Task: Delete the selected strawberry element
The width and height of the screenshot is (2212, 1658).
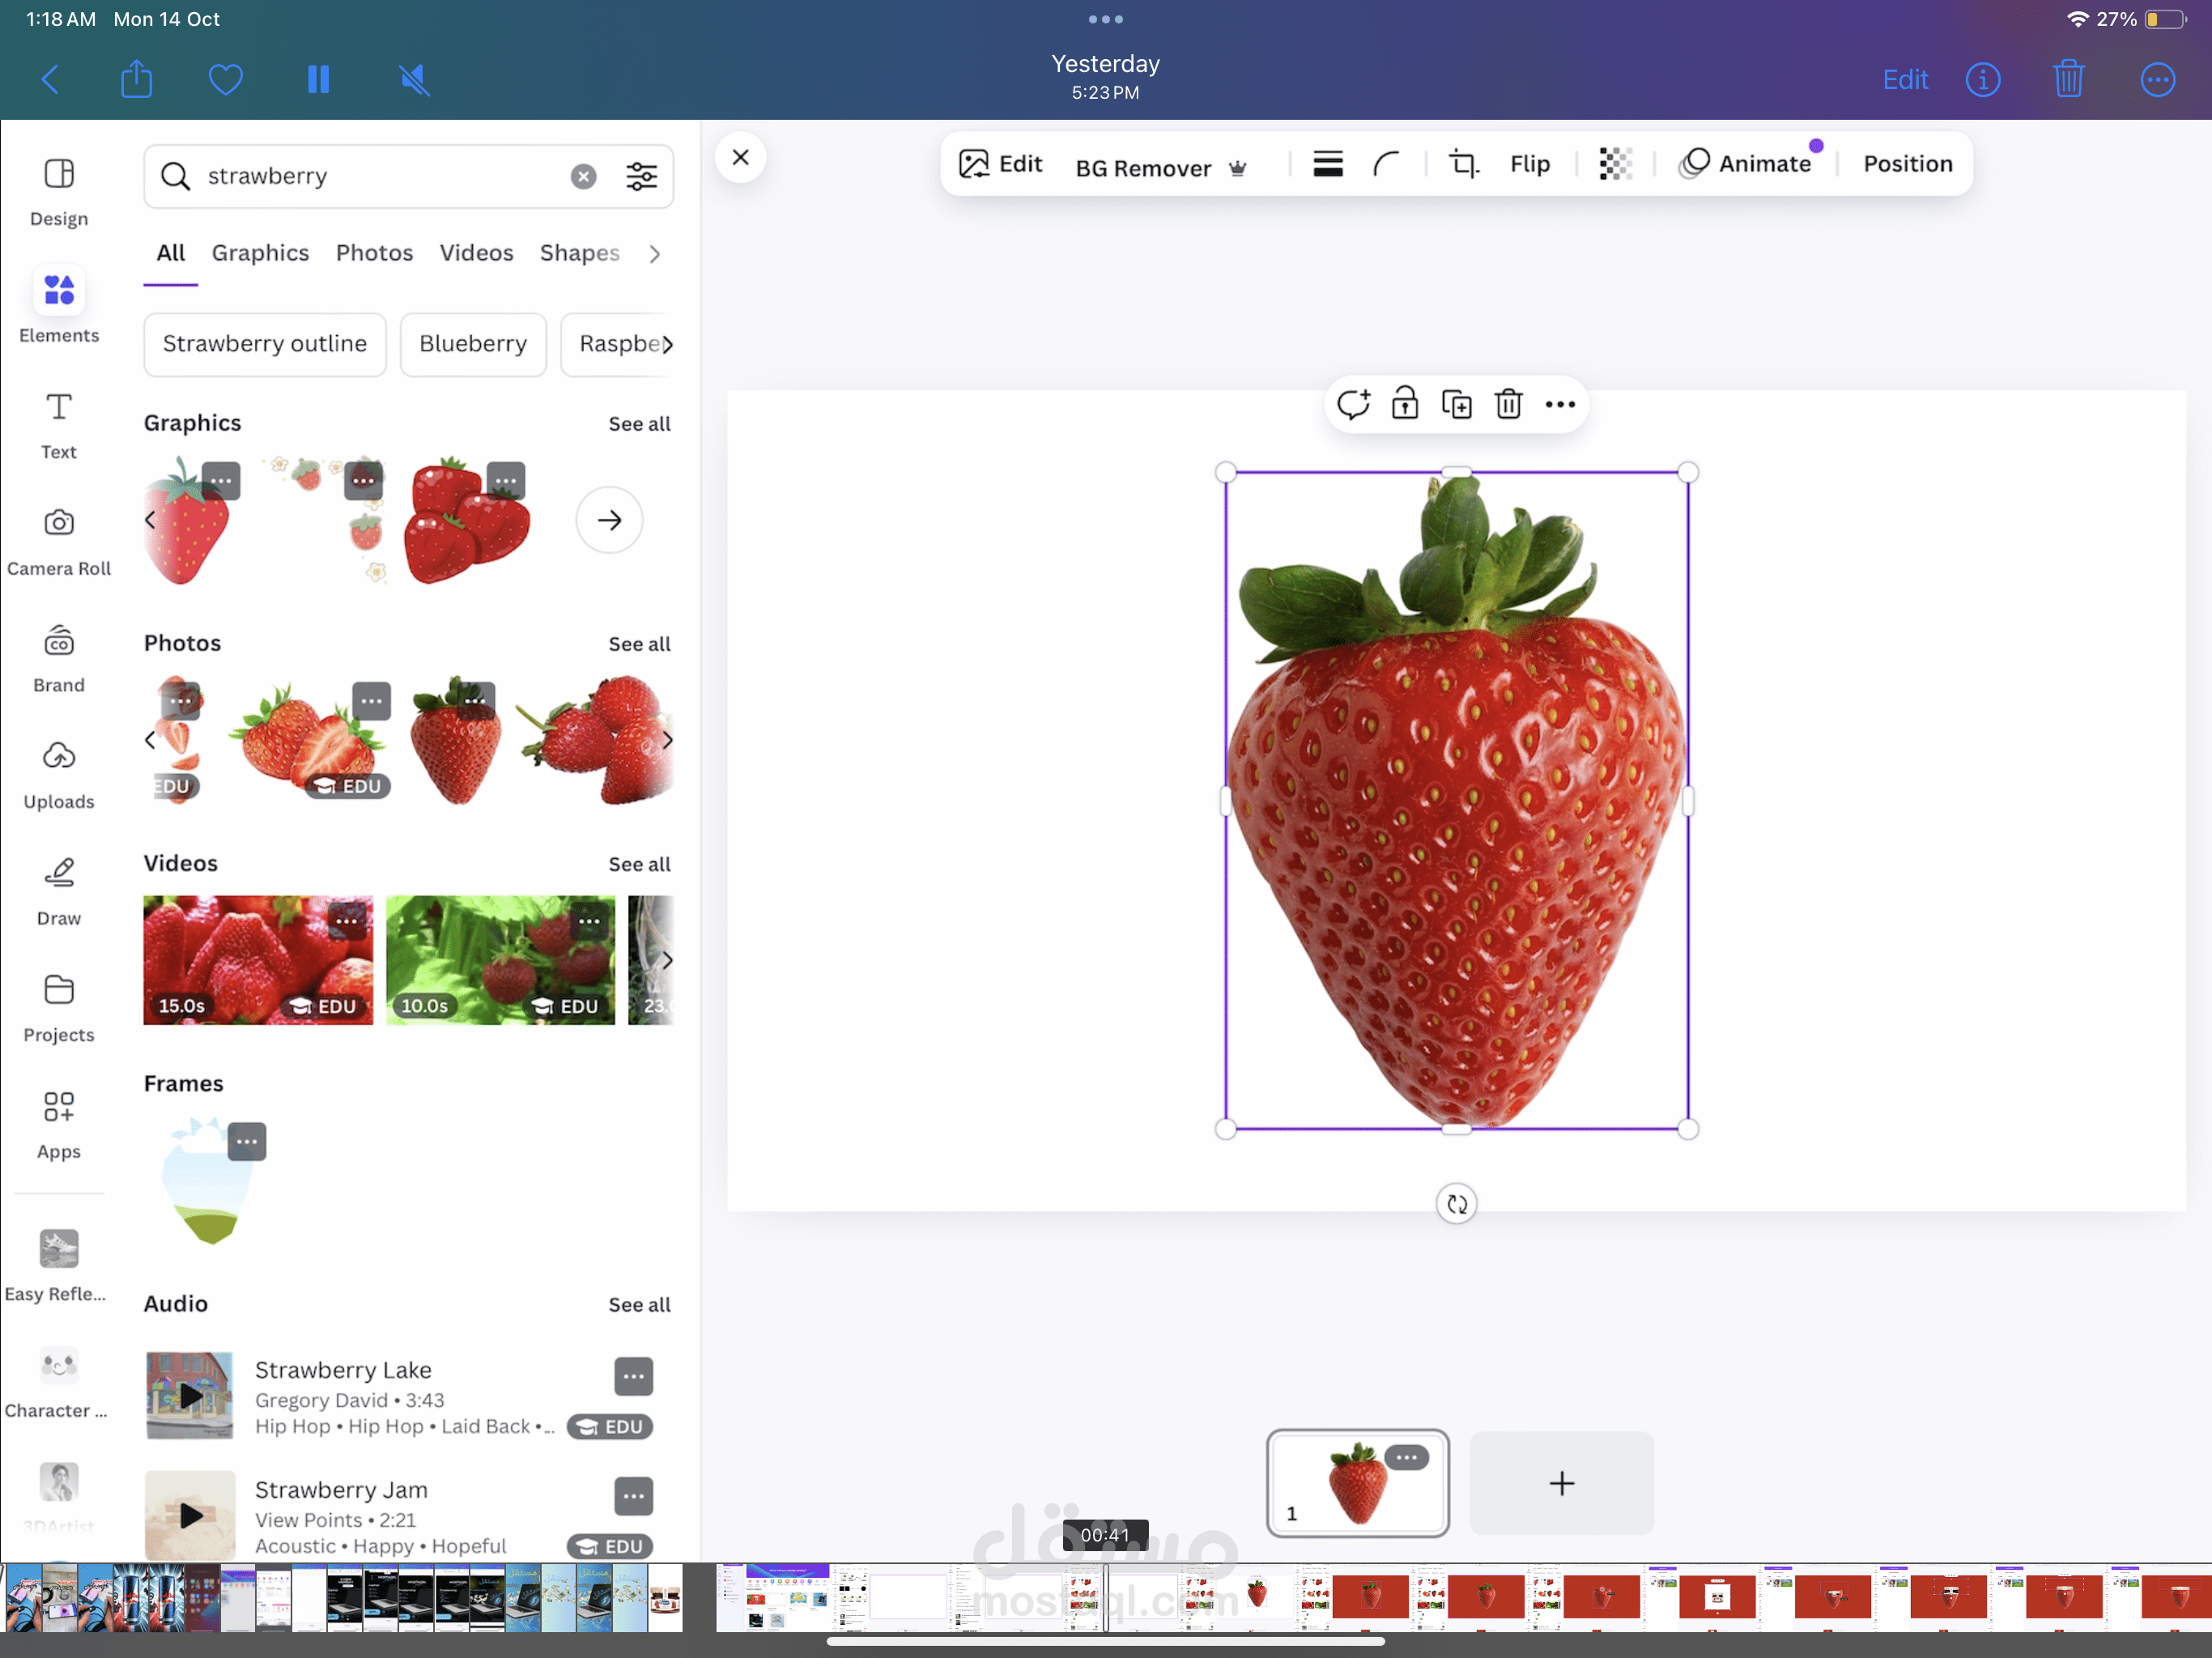Action: (1508, 404)
